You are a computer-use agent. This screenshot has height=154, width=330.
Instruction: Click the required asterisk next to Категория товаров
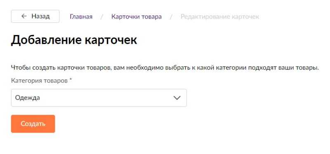coord(71,80)
